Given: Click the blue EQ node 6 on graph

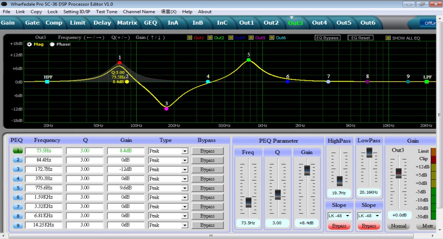Looking at the screenshot, I should (x=288, y=82).
